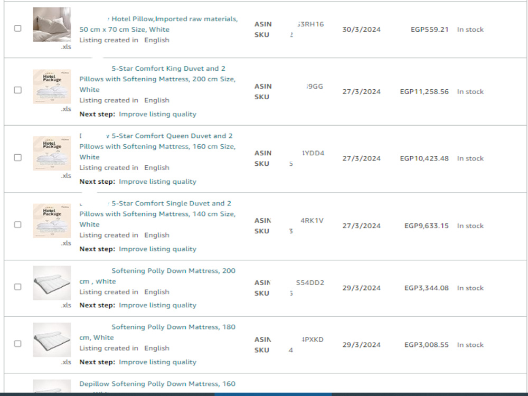Open the Softening Polly Down Mattress 180 cm title
The image size is (528, 396).
point(157,332)
